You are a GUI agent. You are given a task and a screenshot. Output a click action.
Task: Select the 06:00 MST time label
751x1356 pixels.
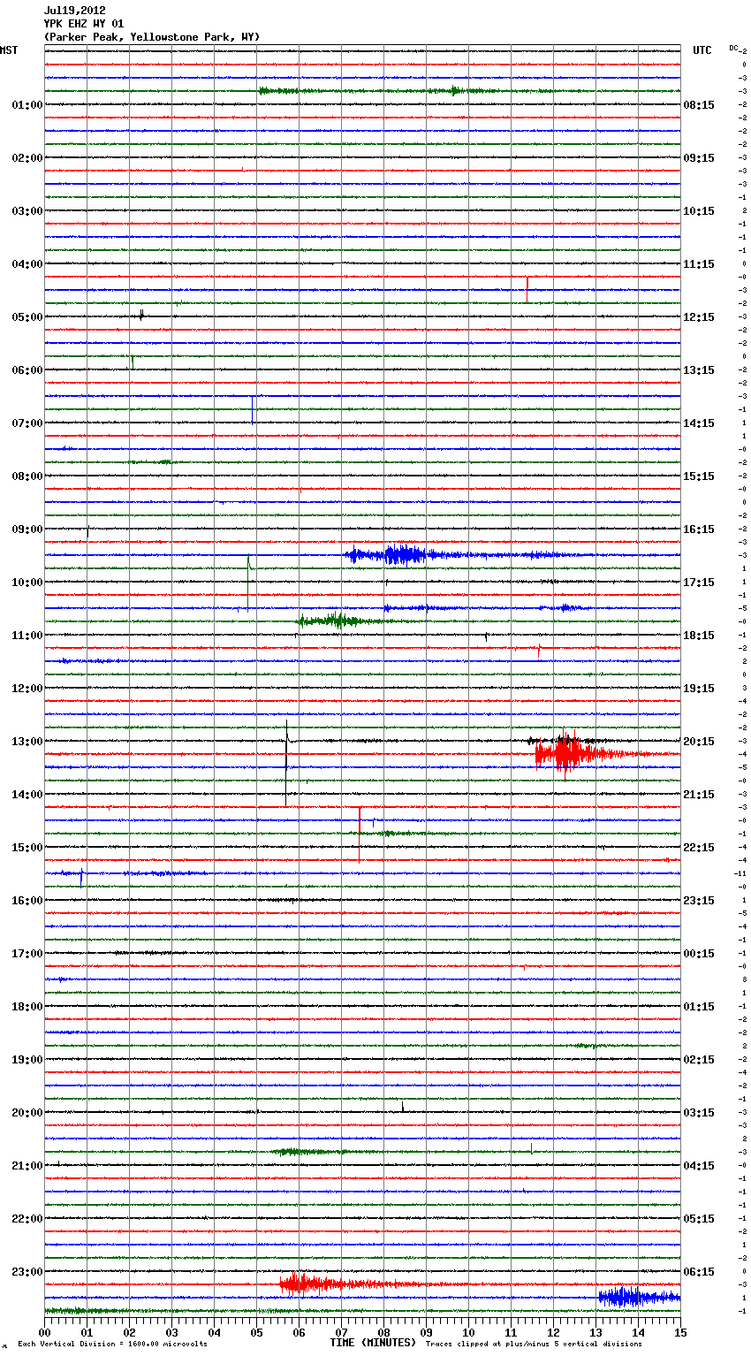[27, 370]
